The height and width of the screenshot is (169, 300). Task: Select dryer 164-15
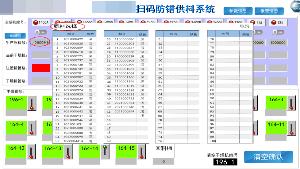[126, 151]
